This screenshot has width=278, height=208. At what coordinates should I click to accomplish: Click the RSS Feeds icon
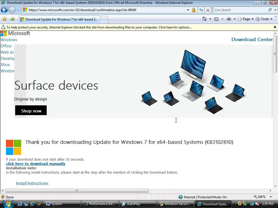[216, 19]
